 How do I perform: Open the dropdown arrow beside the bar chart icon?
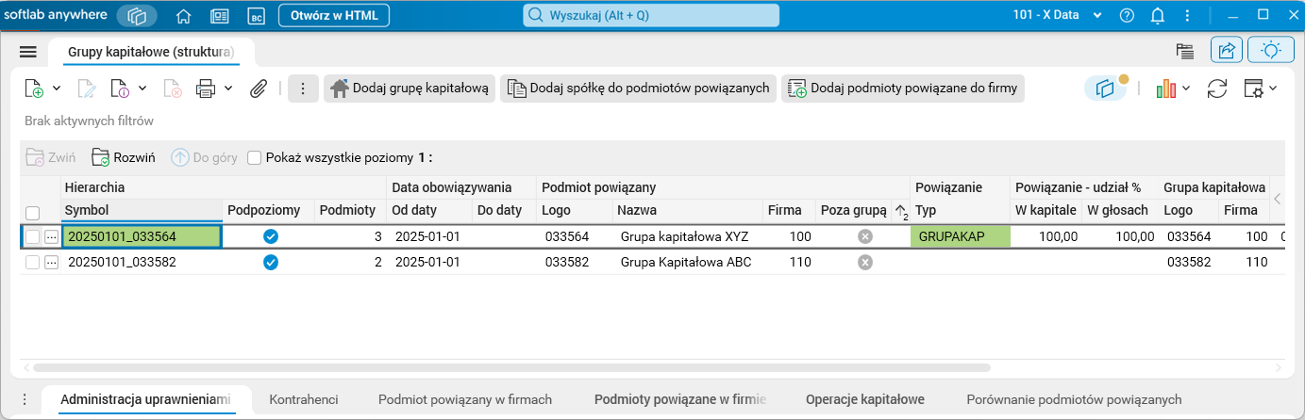pyautogui.click(x=1186, y=89)
